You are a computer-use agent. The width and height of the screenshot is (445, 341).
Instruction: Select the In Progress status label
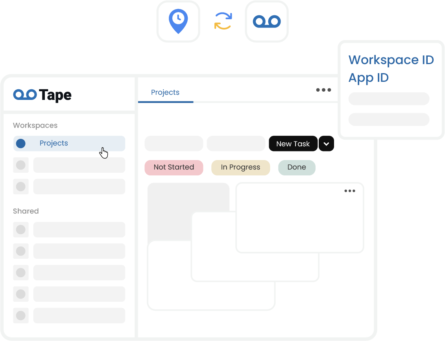[x=240, y=168]
